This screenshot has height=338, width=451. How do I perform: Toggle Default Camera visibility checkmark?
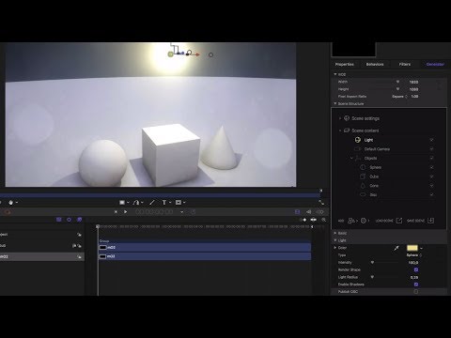coord(431,149)
